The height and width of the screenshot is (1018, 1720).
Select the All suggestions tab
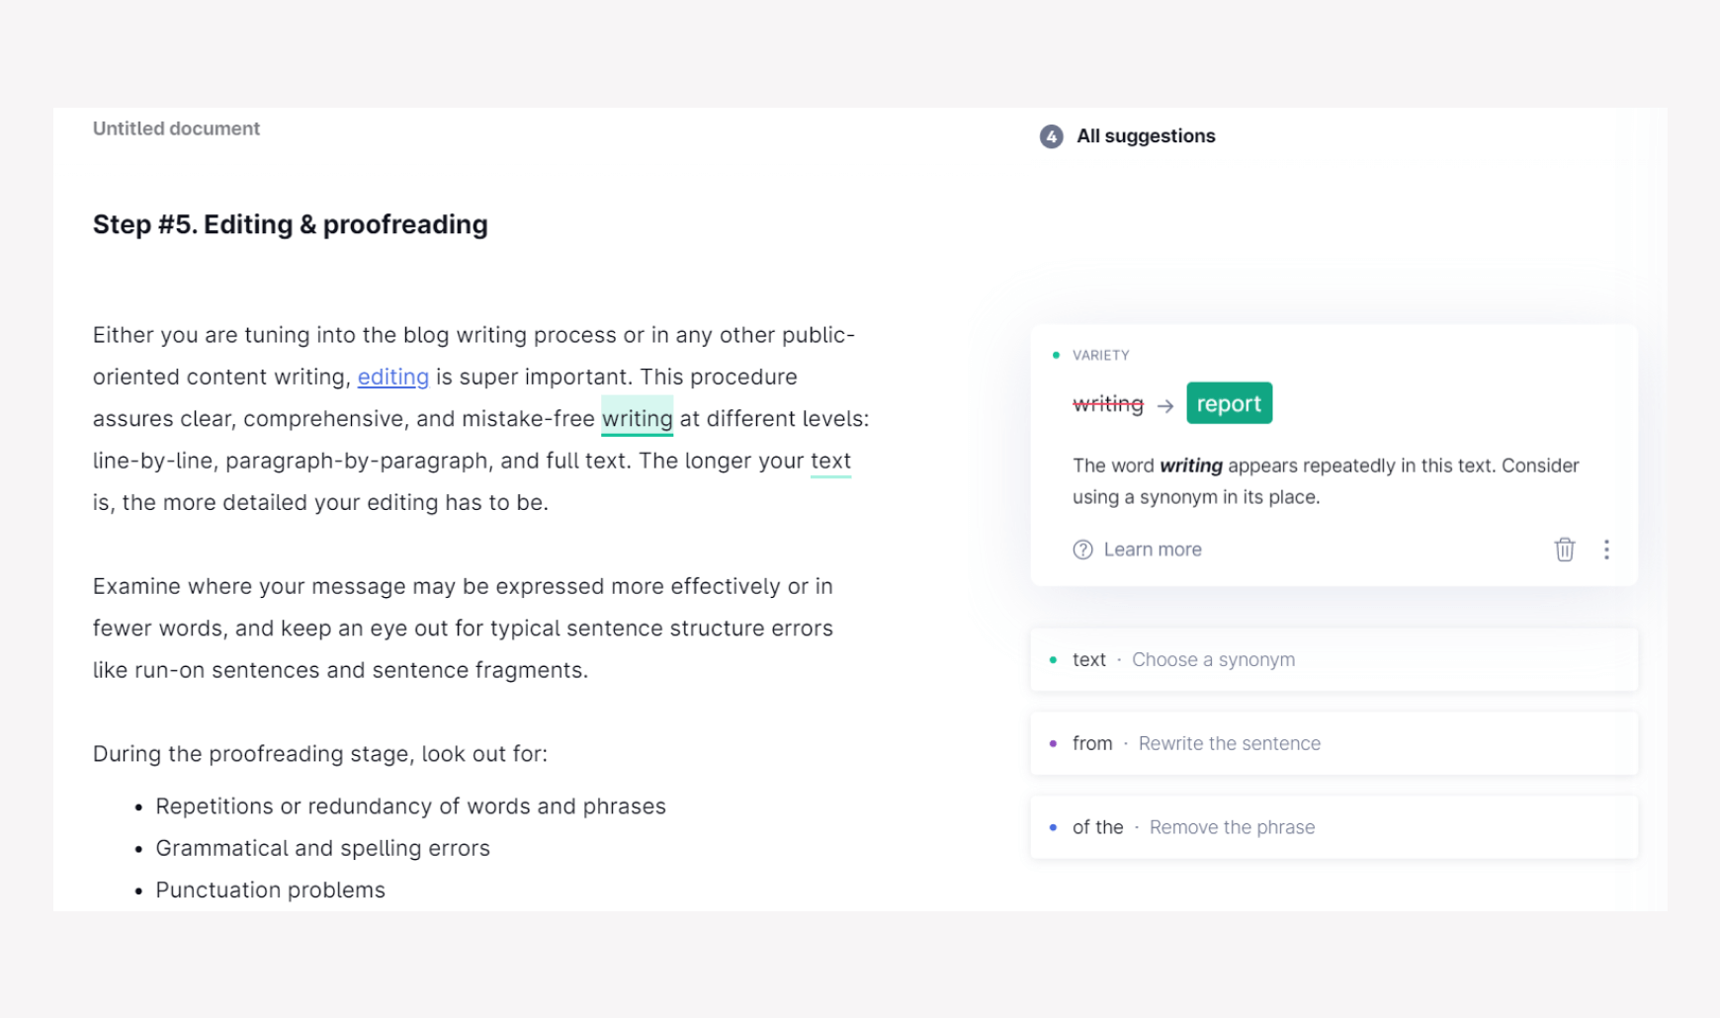pyautogui.click(x=1146, y=136)
